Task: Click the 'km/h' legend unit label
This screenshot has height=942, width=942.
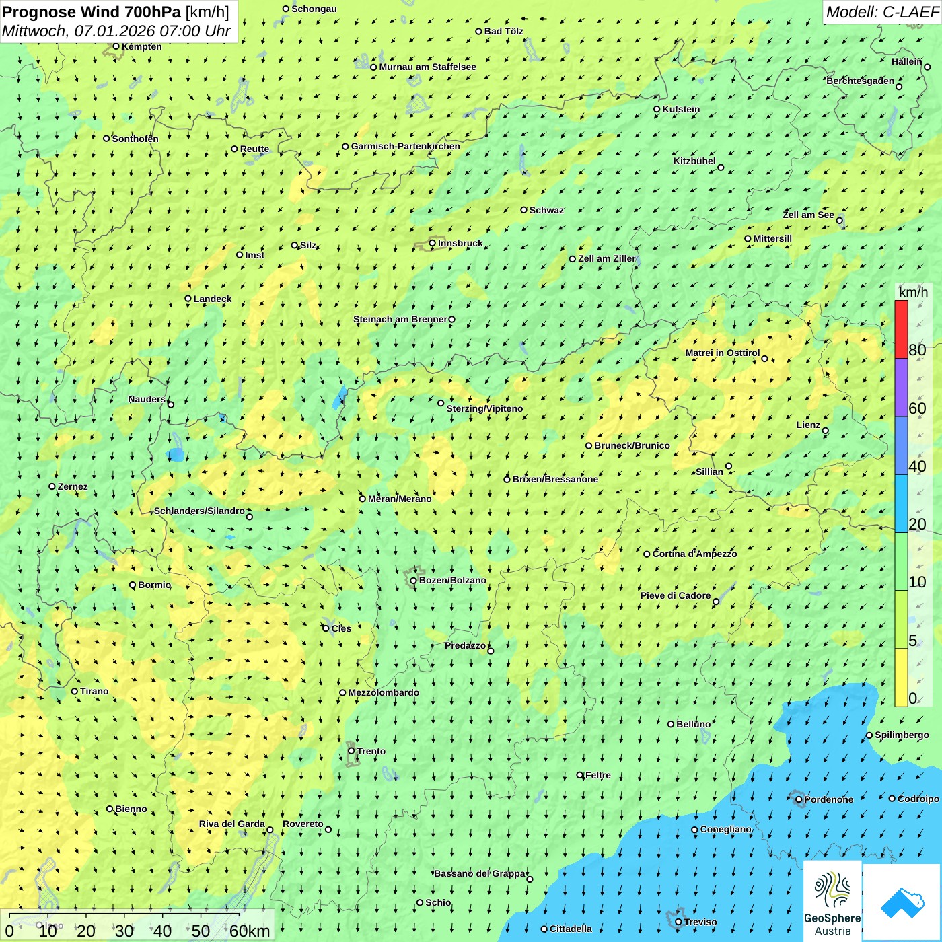Action: pyautogui.click(x=914, y=292)
